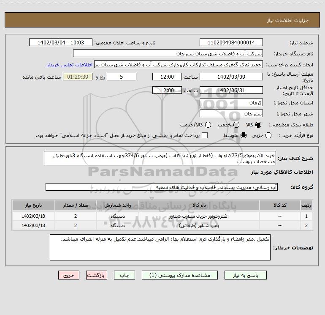Screen dimensions: 325x315
Task: Click date 1402/03/18 in row 1
Action: coord(33,216)
